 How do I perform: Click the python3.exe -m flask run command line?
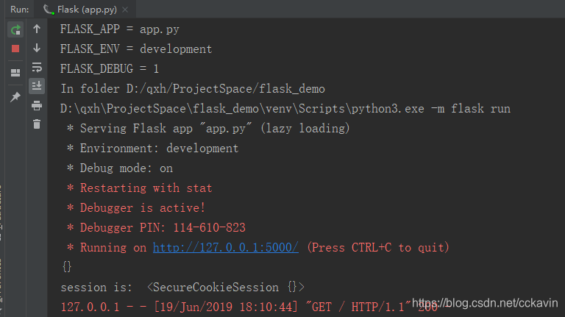tap(285, 108)
